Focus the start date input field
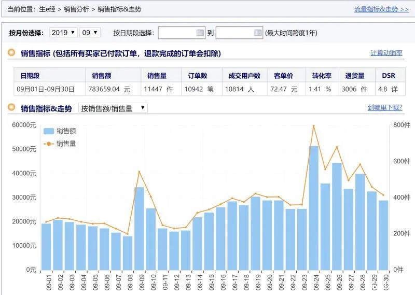The image size is (415, 295). coord(176,33)
